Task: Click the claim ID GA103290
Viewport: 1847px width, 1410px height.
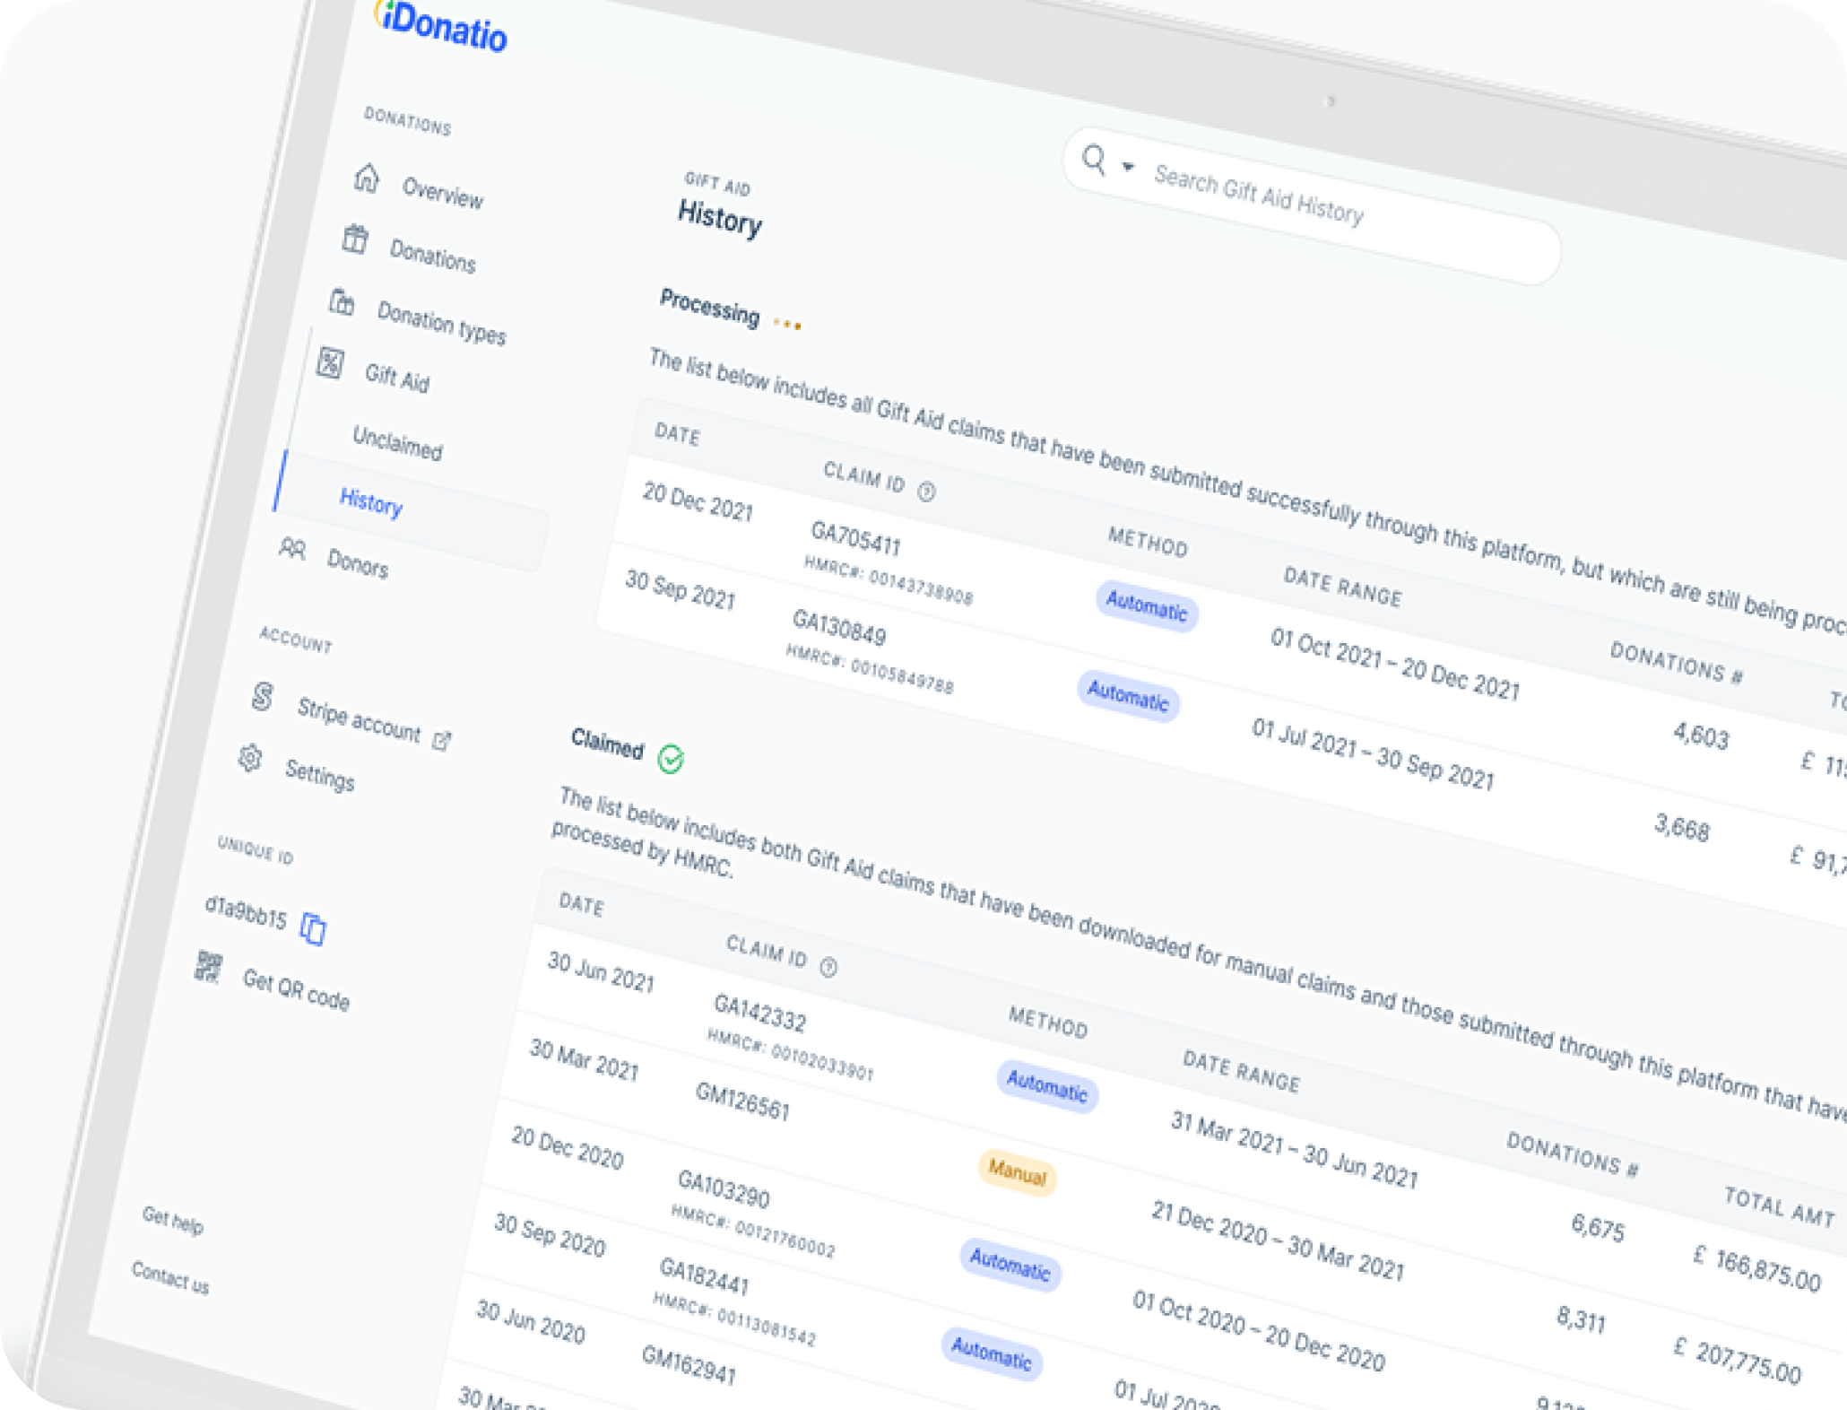Action: point(724,1189)
